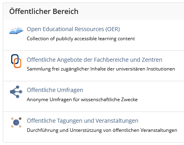Screen dimensions: 184x145
Task: Open the Open Educational Ressources (OER) link
Action: 73,29
